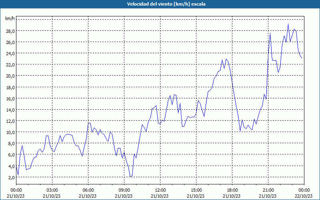Click the 'km/h' unit label
320x200 pixels.
(x=10, y=18)
